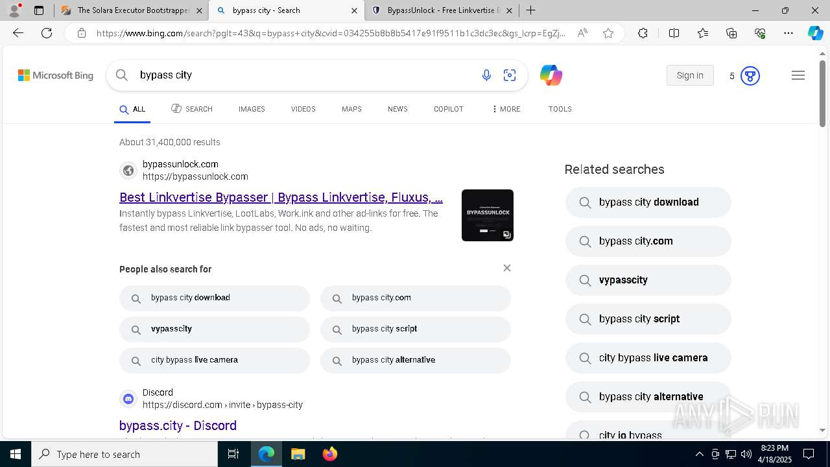Click the taskbar Type here to search box

124,454
